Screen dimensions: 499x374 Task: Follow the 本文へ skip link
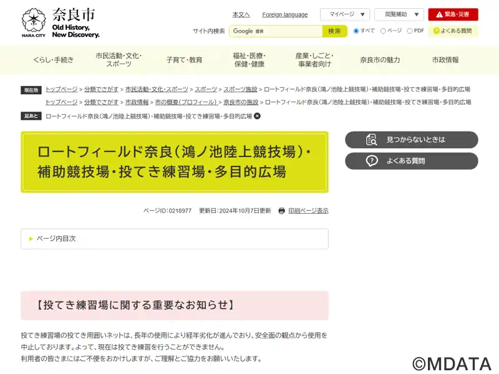tap(241, 14)
